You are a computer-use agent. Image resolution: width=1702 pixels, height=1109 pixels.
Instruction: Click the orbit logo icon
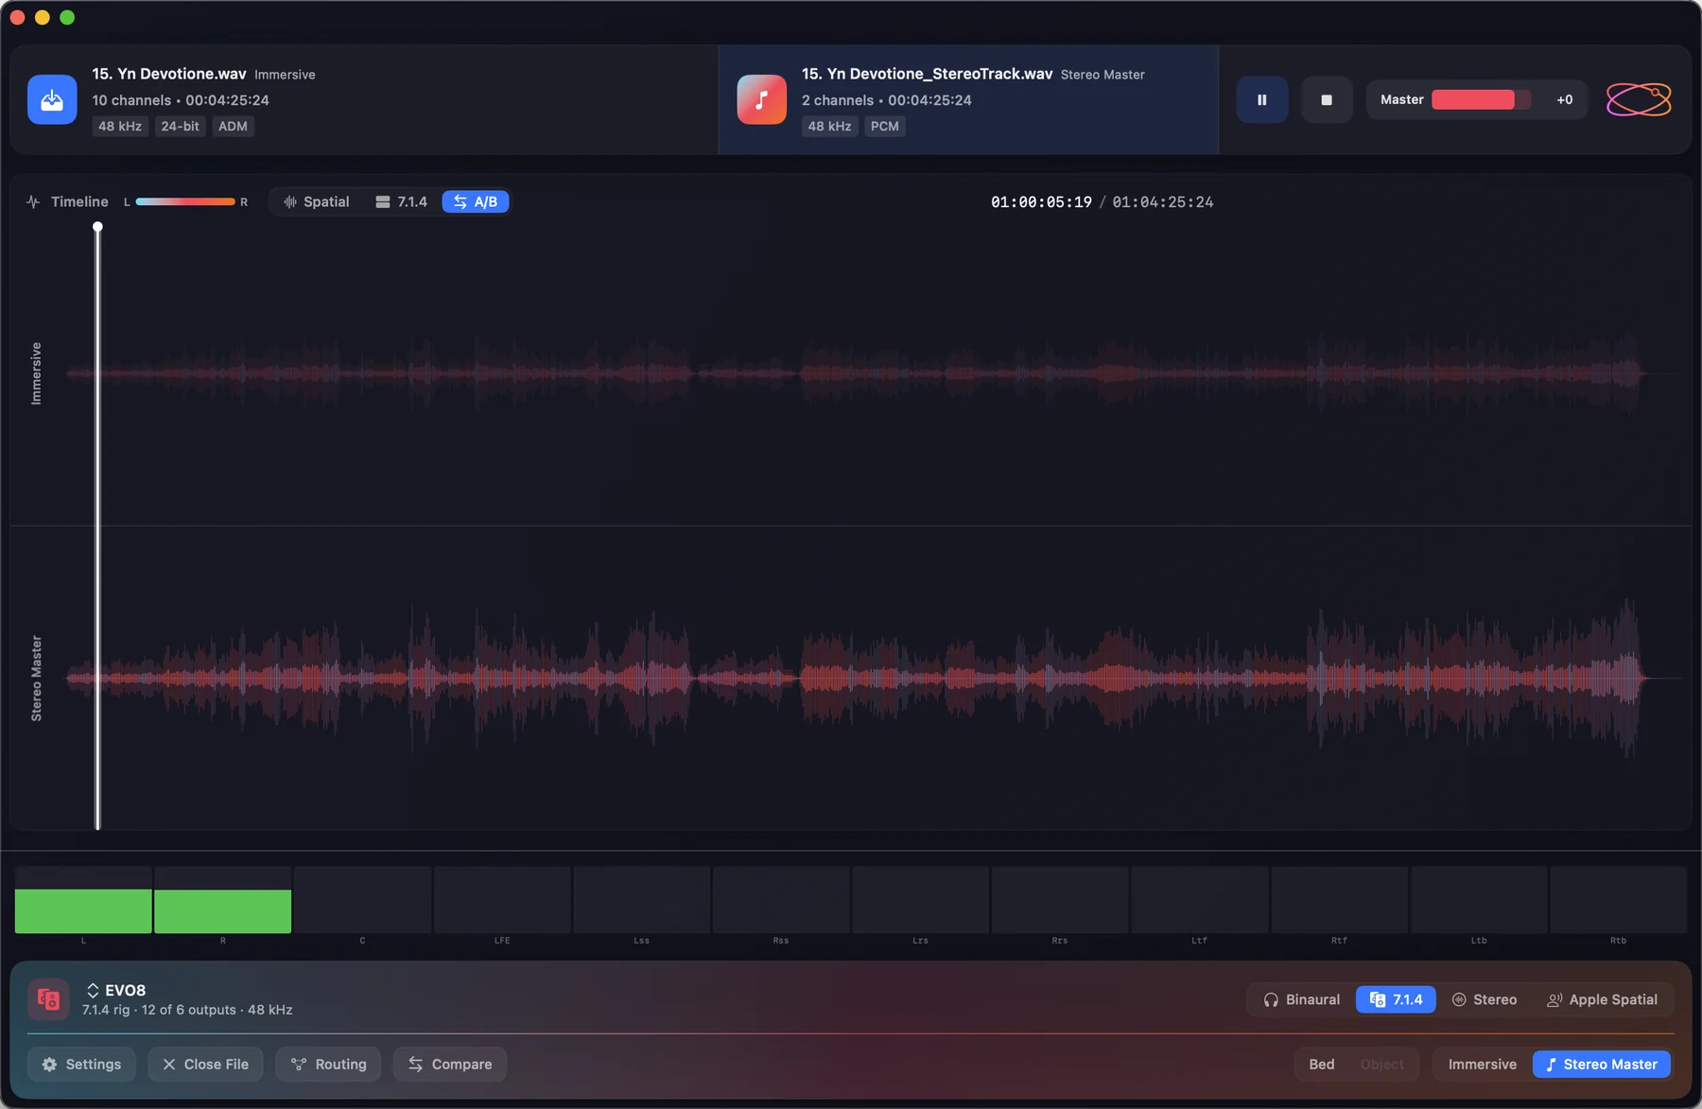(x=1638, y=99)
